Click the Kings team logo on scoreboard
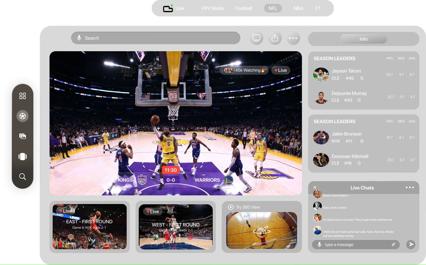 click(x=142, y=180)
